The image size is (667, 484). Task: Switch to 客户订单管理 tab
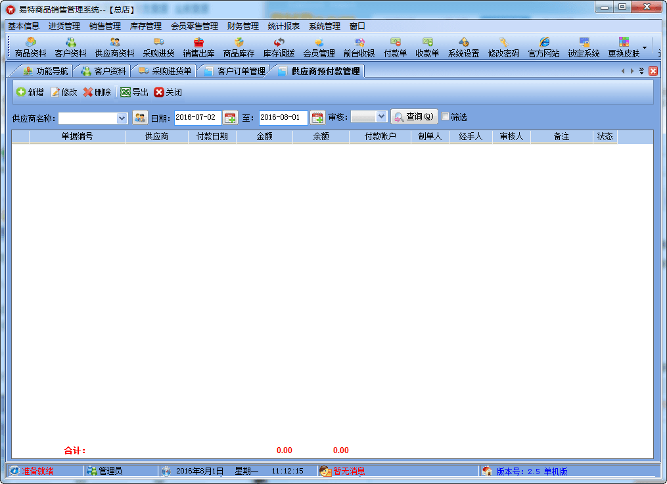click(235, 71)
